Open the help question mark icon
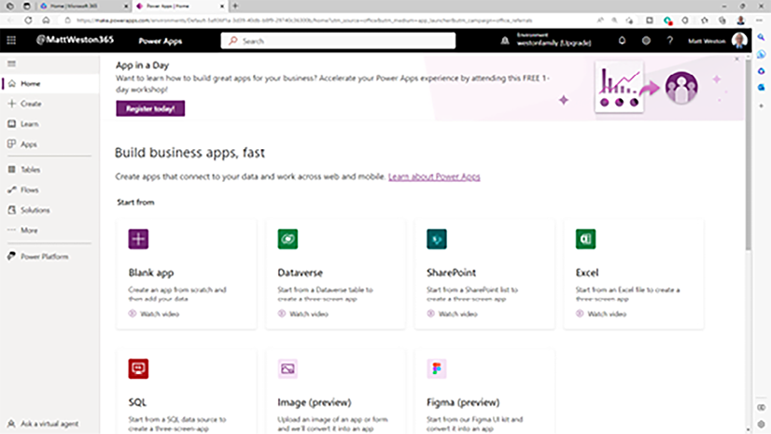 coord(669,41)
